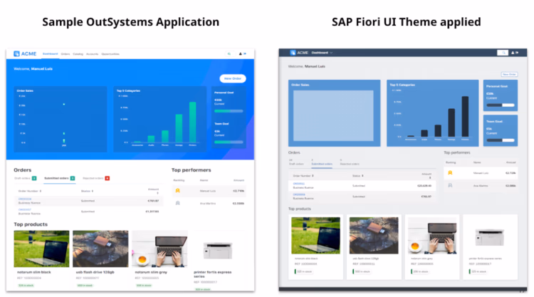
Task: Click the ACME logo in the OutSystems app
Action: tap(25, 54)
